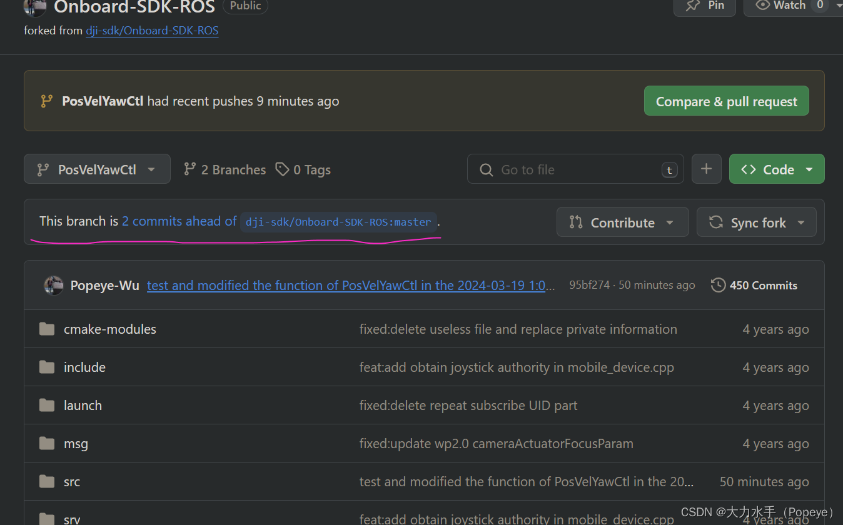Click the cmake-modules folder icon
The height and width of the screenshot is (525, 843).
(47, 329)
